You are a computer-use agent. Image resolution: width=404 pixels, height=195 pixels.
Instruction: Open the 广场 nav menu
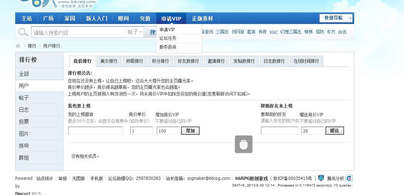(48, 19)
